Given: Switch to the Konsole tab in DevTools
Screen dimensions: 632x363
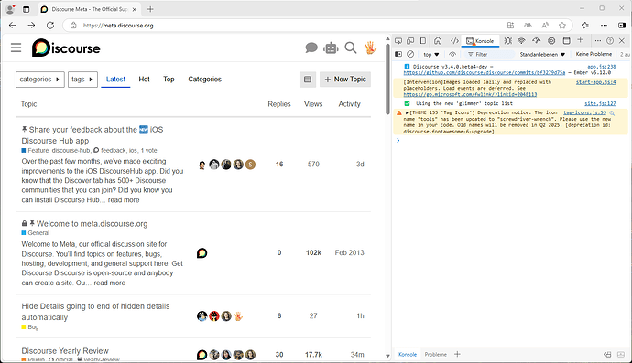Looking at the screenshot, I should (480, 40).
